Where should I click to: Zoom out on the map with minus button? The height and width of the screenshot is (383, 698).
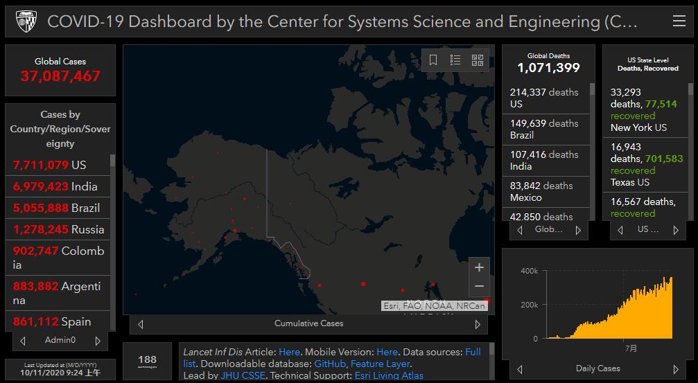478,286
